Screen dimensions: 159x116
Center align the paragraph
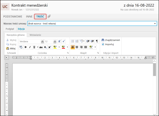77,47
